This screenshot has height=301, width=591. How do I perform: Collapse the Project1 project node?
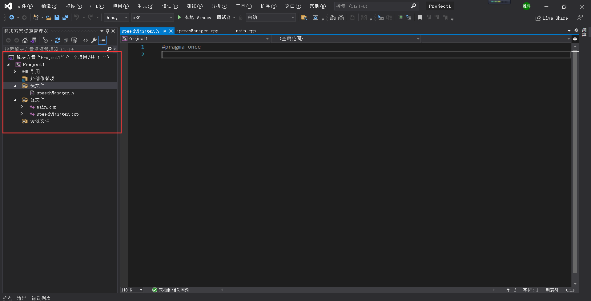tap(8, 65)
